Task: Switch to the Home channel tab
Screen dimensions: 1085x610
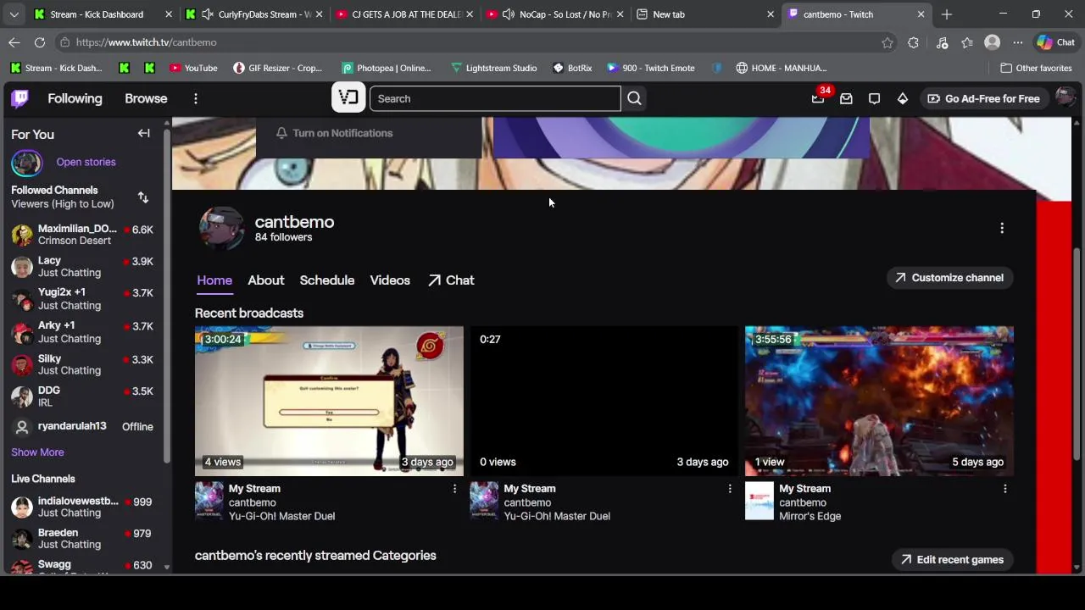Action: 214,280
